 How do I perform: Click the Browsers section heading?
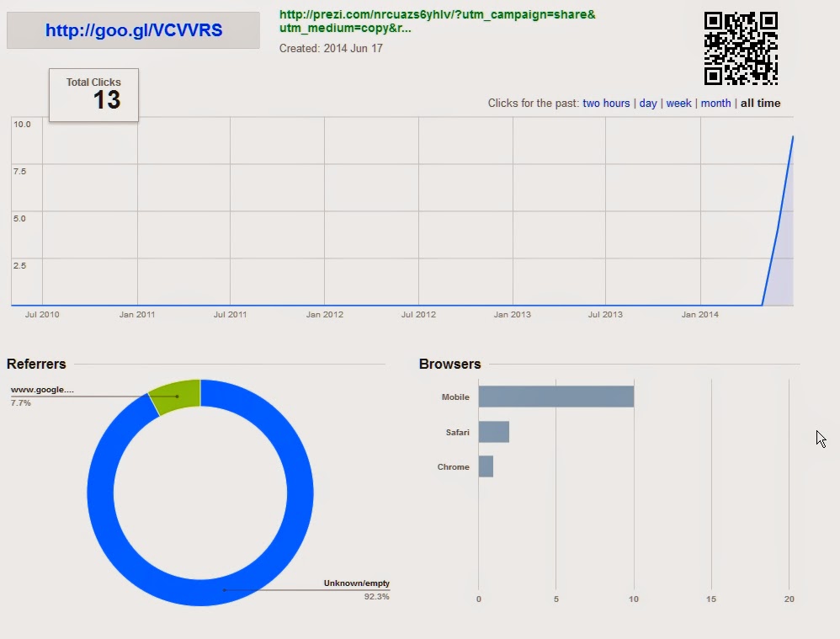[x=450, y=364]
